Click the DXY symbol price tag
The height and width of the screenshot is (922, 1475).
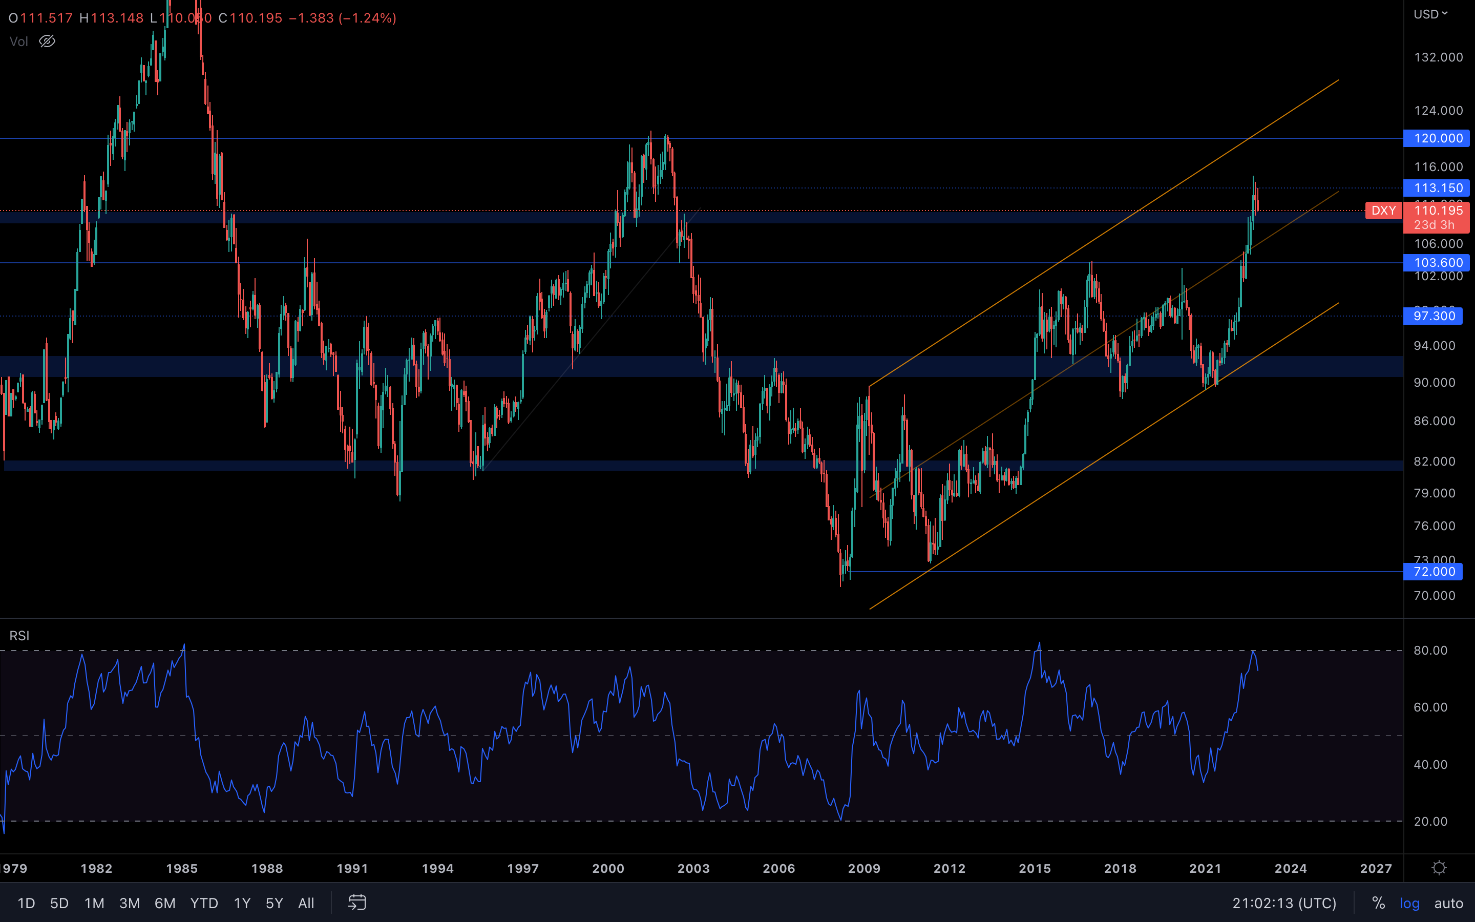click(x=1383, y=211)
